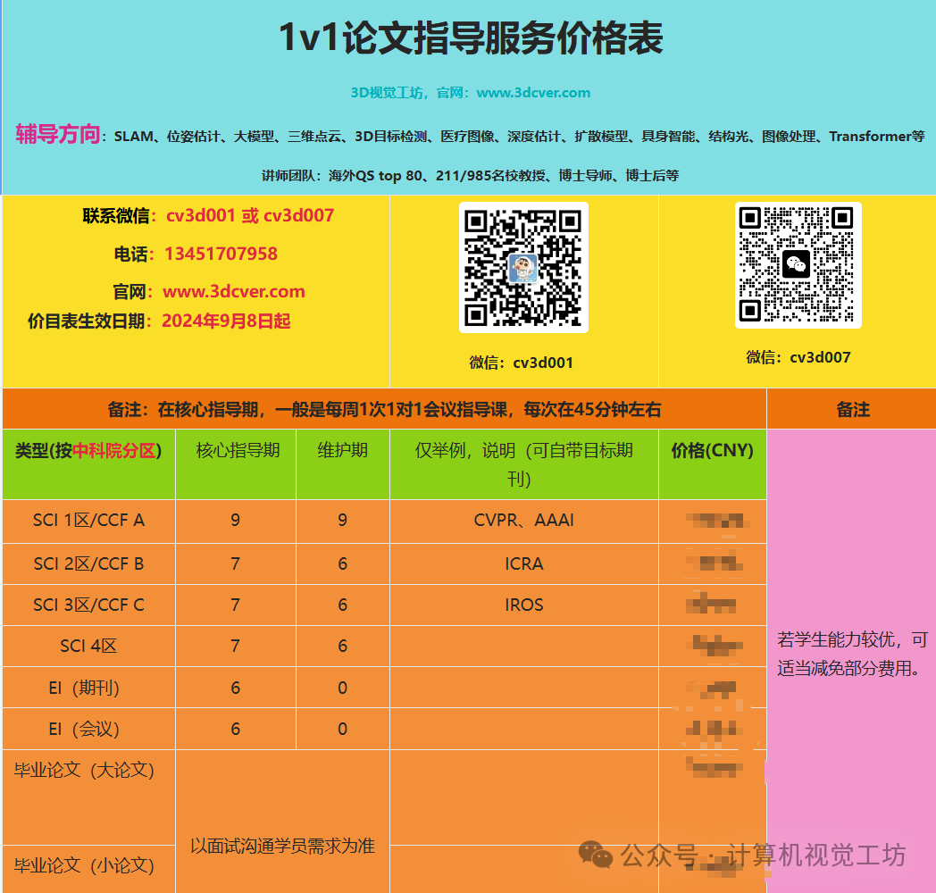Click example cell CVPR、AAAI
The height and width of the screenshot is (893, 936).
coord(523,521)
